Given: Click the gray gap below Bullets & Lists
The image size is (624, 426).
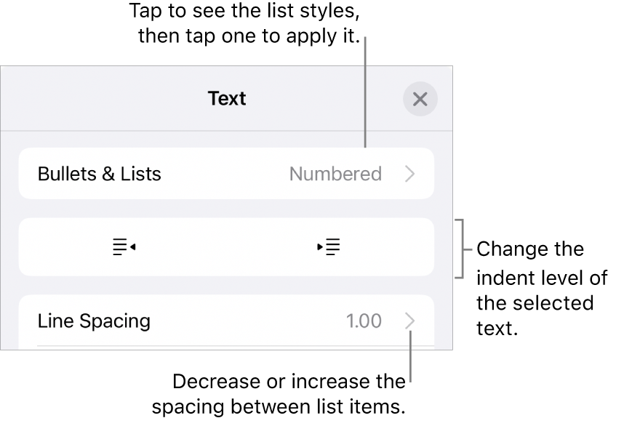Looking at the screenshot, I should click(x=227, y=209).
